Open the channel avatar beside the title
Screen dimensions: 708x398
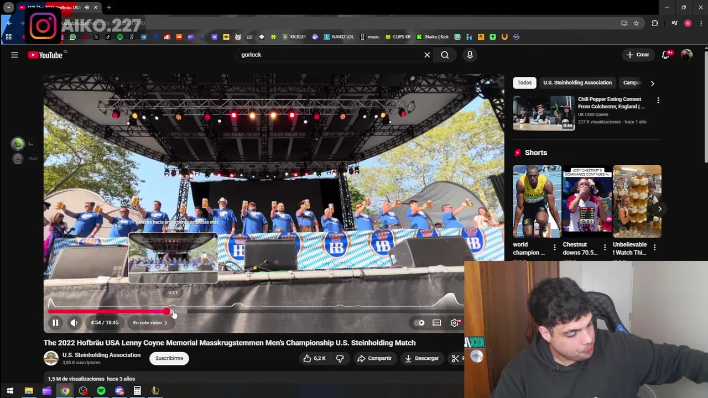click(51, 358)
